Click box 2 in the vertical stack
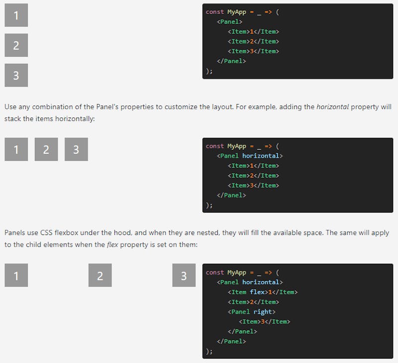398x363 pixels. coord(16,45)
